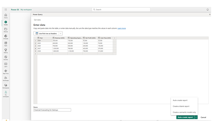Open Browse in the left navigation
Viewport: 213px width, 127px height.
coord(6,30)
